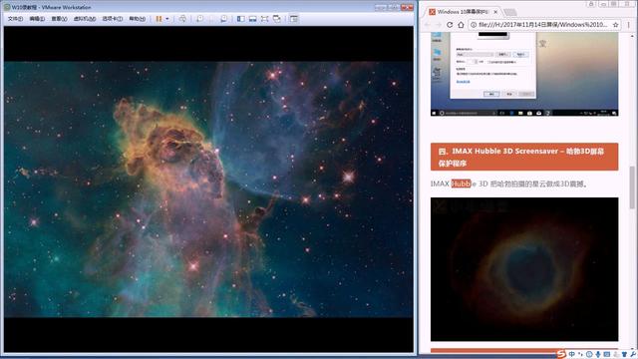Take a snapshot with the VMware snapshot icon
Viewport: 638px width, 359px height.
[x=199, y=19]
